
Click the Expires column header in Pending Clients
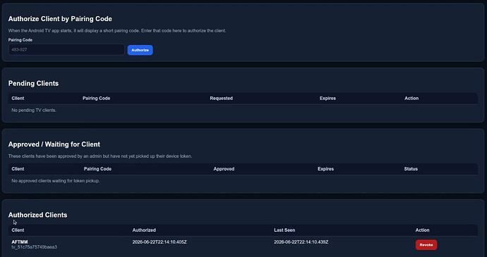click(327, 99)
